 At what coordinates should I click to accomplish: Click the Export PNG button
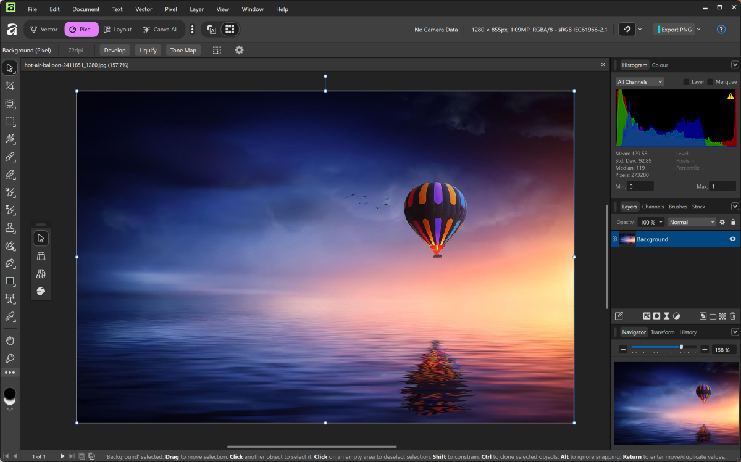(674, 30)
